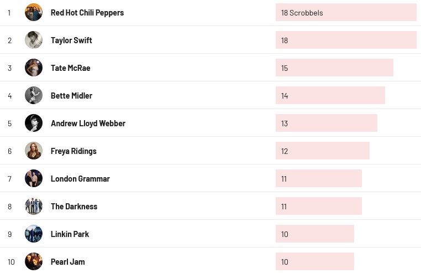Open the Red Hot Chili Peppers link
The height and width of the screenshot is (273, 421).
tap(87, 12)
